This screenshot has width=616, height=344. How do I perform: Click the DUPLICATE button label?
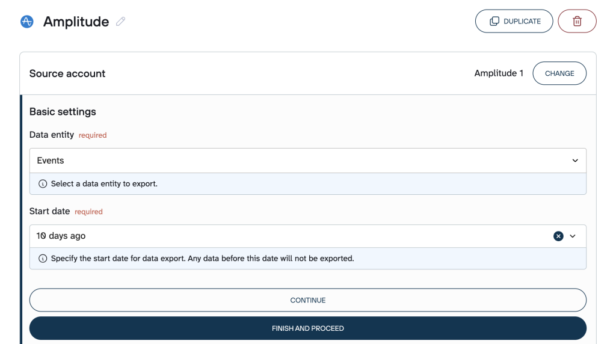522,21
